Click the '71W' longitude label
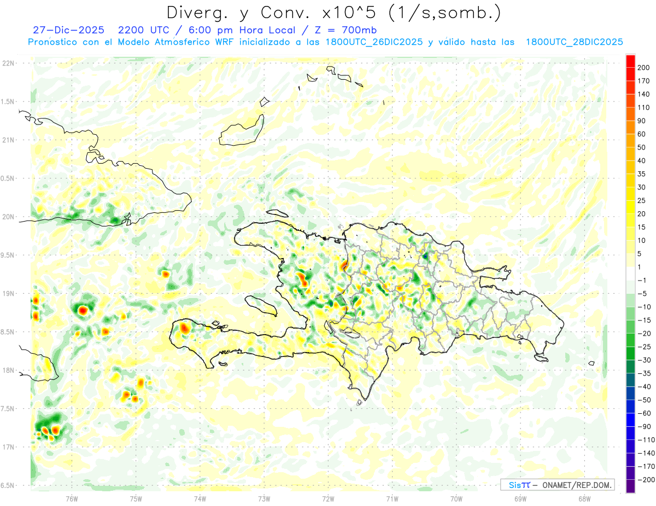The image size is (656, 506). point(392,499)
